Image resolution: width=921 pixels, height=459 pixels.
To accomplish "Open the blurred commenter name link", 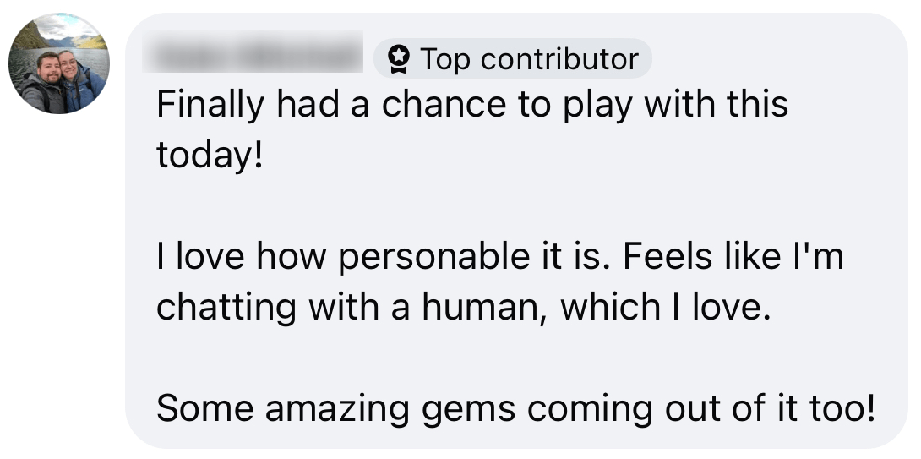I will click(253, 52).
